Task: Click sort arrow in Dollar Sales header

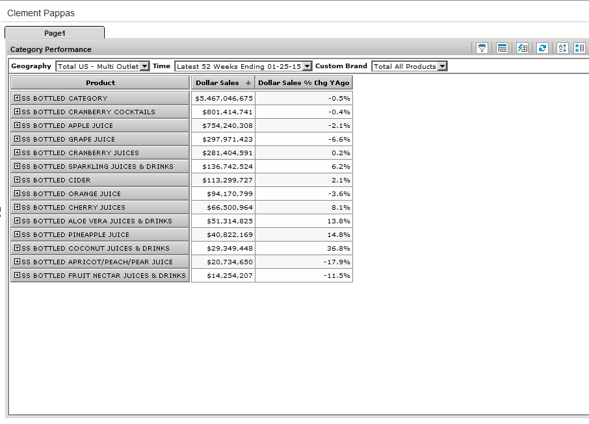Action: [248, 83]
